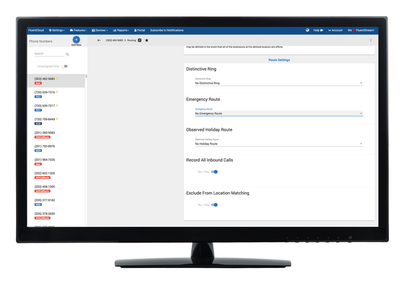Click the favorite star icon beside Routing

pyautogui.click(x=146, y=40)
